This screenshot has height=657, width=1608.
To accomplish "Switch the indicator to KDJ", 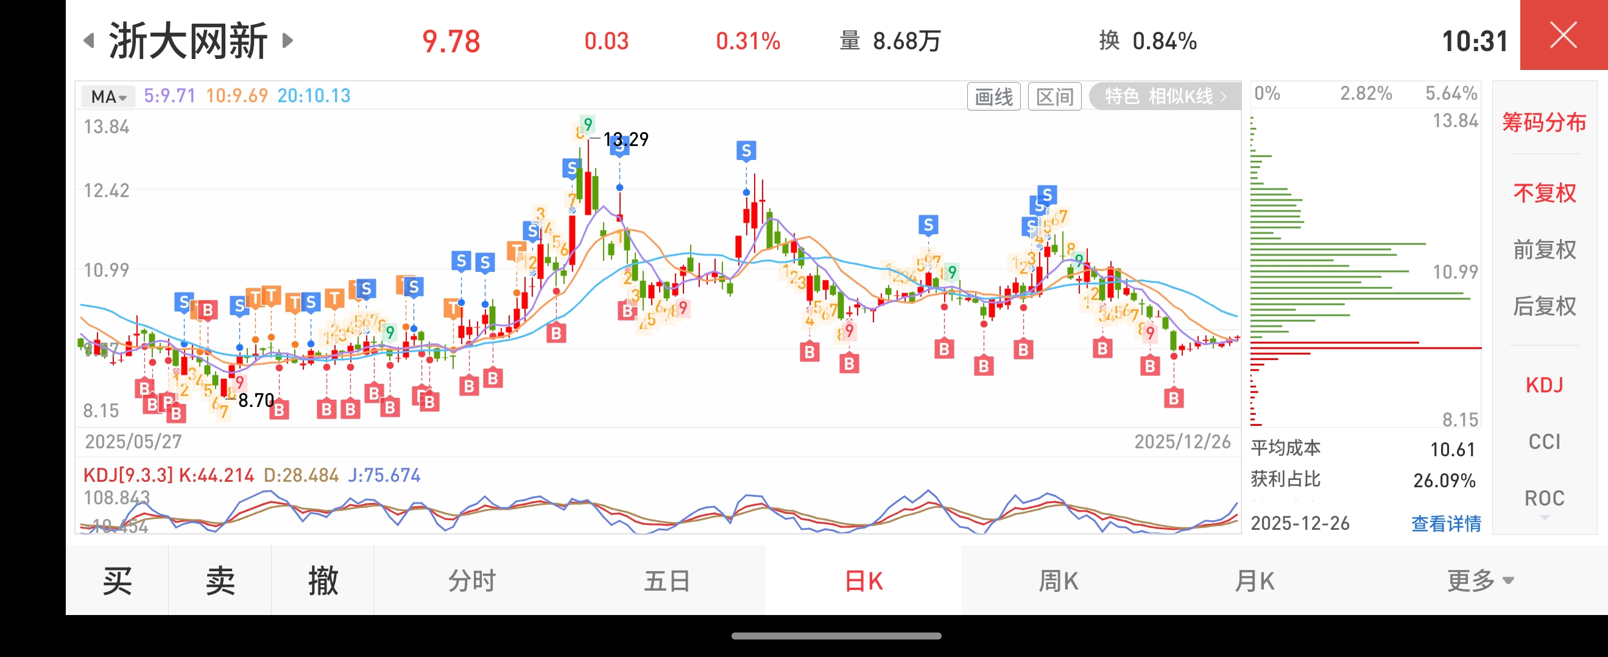I will pyautogui.click(x=1544, y=385).
